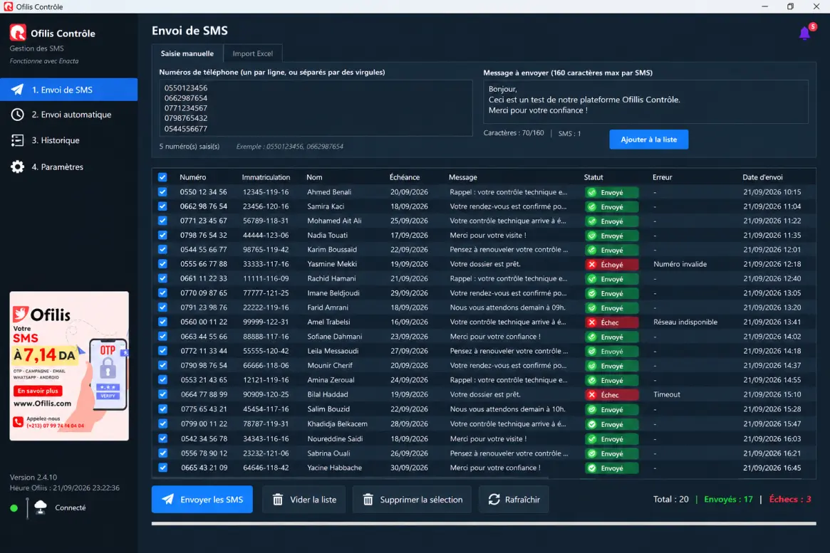The image size is (830, 553).
Task: Switch to the Import Excel tab
Action: point(252,53)
